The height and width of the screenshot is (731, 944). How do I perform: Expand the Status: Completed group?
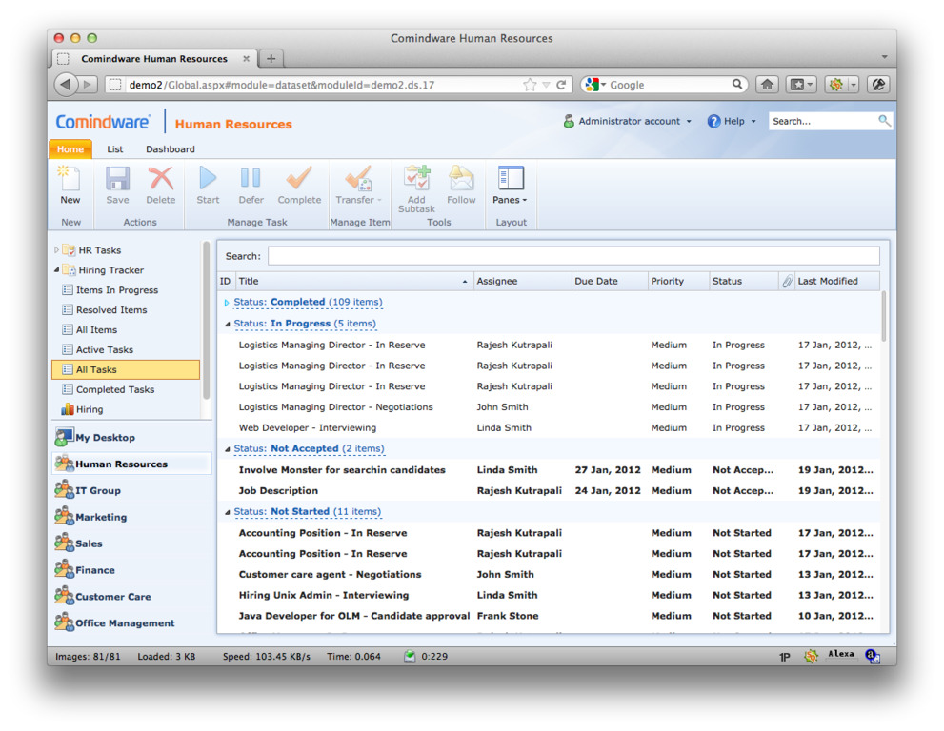coord(227,303)
